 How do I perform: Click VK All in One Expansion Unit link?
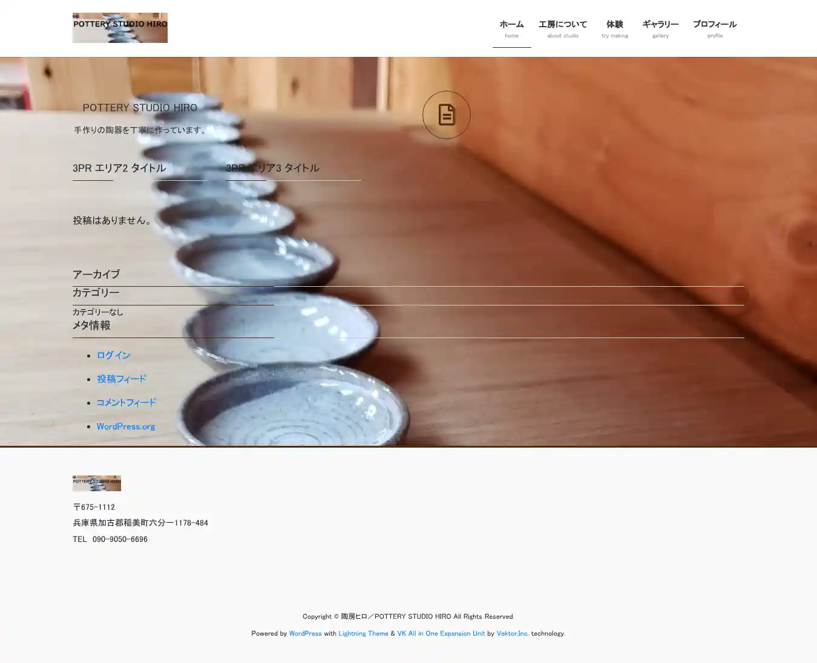click(x=441, y=633)
